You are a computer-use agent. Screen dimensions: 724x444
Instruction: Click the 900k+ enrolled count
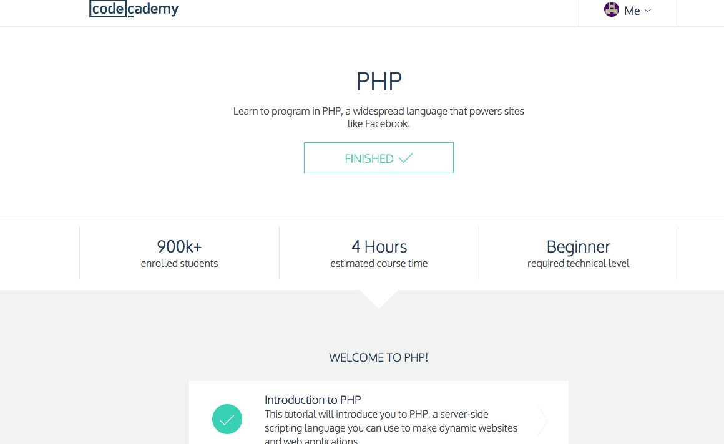(x=179, y=246)
